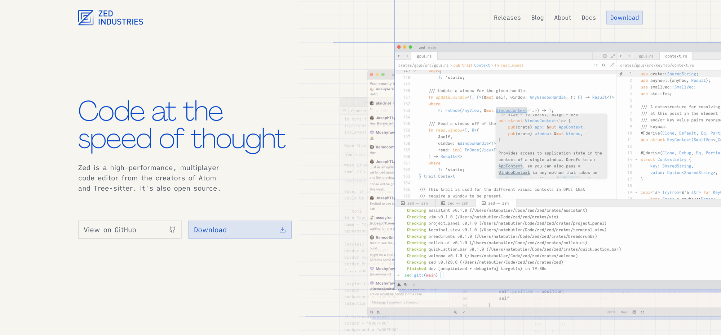Click the Rust language selector in status bar
The width and height of the screenshot is (721, 335).
[x=624, y=312]
